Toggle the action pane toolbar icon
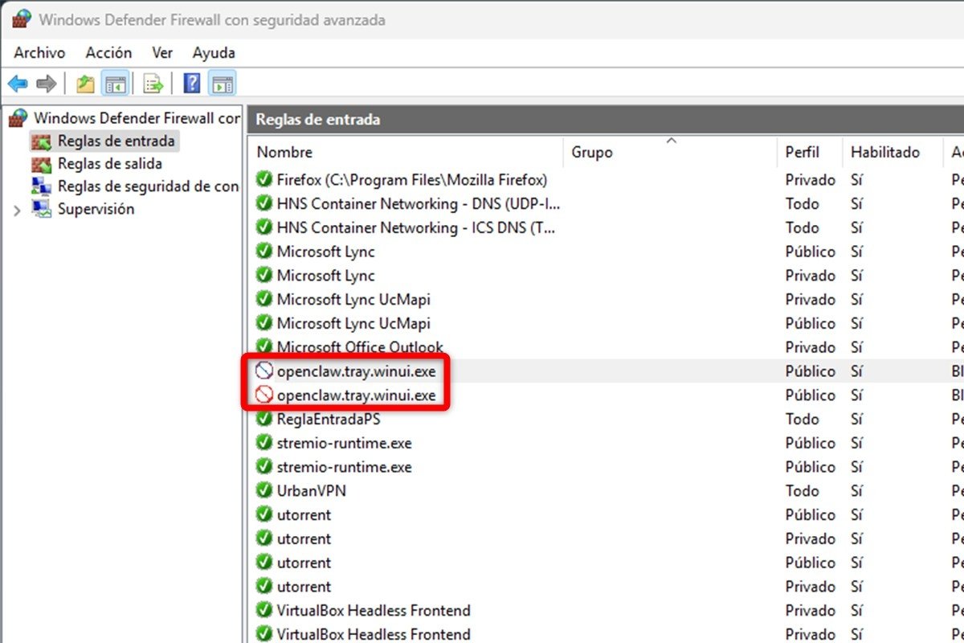This screenshot has width=964, height=643. [x=223, y=83]
